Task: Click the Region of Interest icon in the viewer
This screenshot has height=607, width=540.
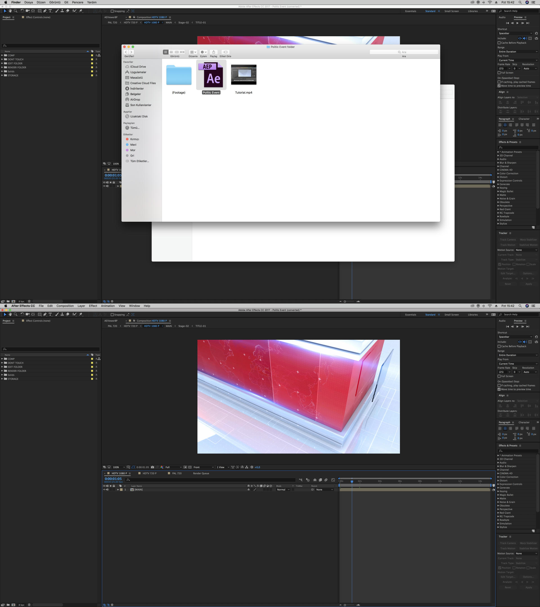Action: [185, 467]
